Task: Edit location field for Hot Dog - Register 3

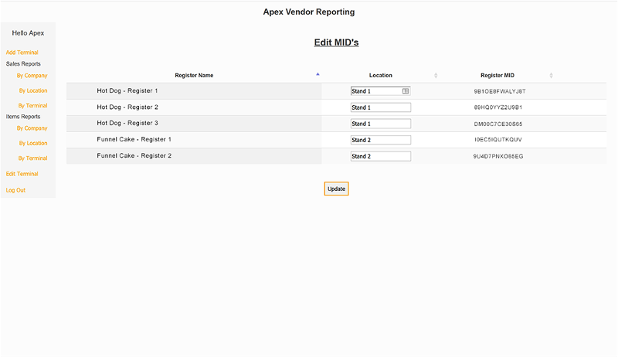Action: [x=381, y=124]
